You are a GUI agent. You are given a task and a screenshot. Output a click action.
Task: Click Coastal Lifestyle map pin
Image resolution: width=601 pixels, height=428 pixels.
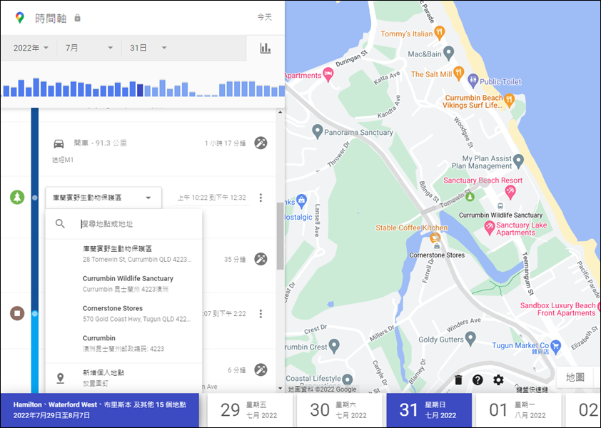point(348,379)
